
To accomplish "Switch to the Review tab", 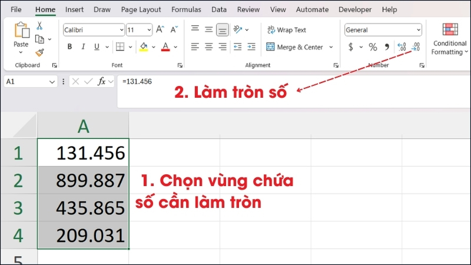I will point(248,9).
